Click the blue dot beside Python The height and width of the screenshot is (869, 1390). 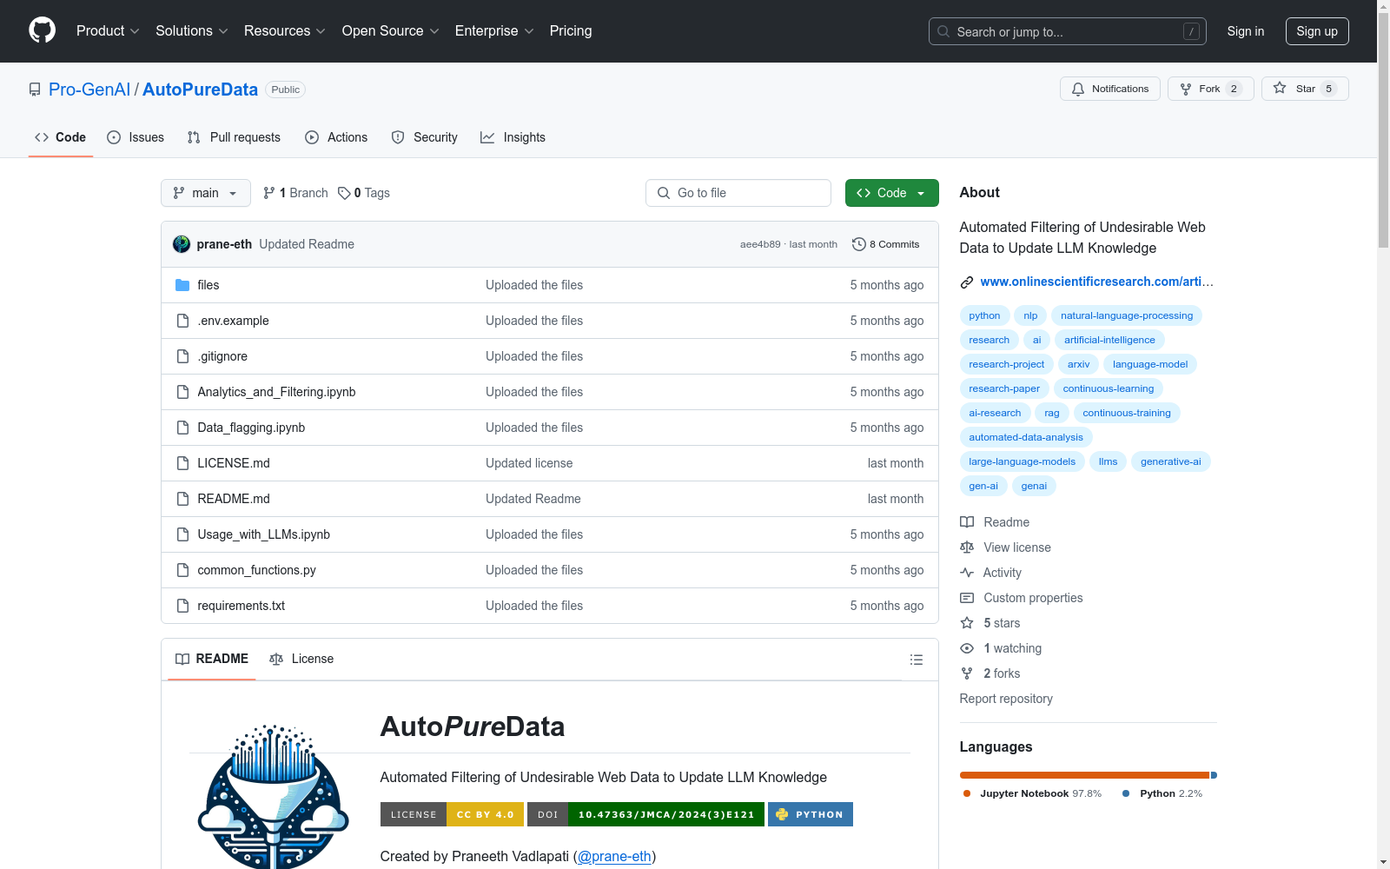(x=1126, y=793)
